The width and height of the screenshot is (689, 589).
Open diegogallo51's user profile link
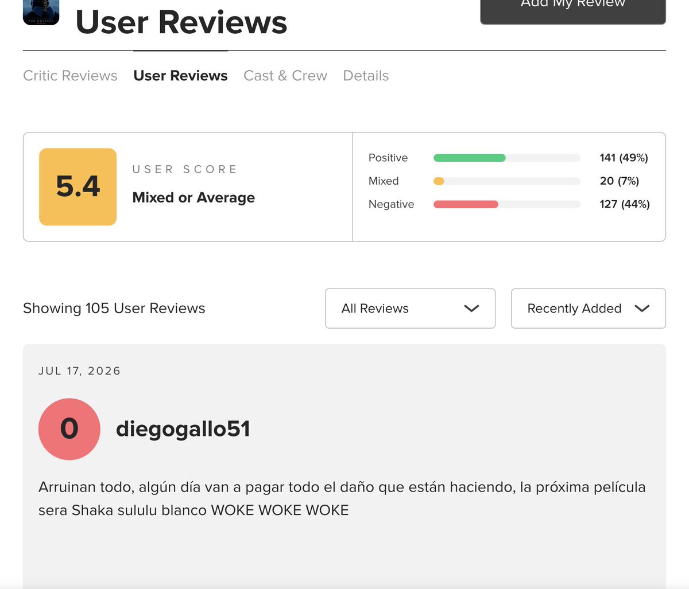coord(183,429)
